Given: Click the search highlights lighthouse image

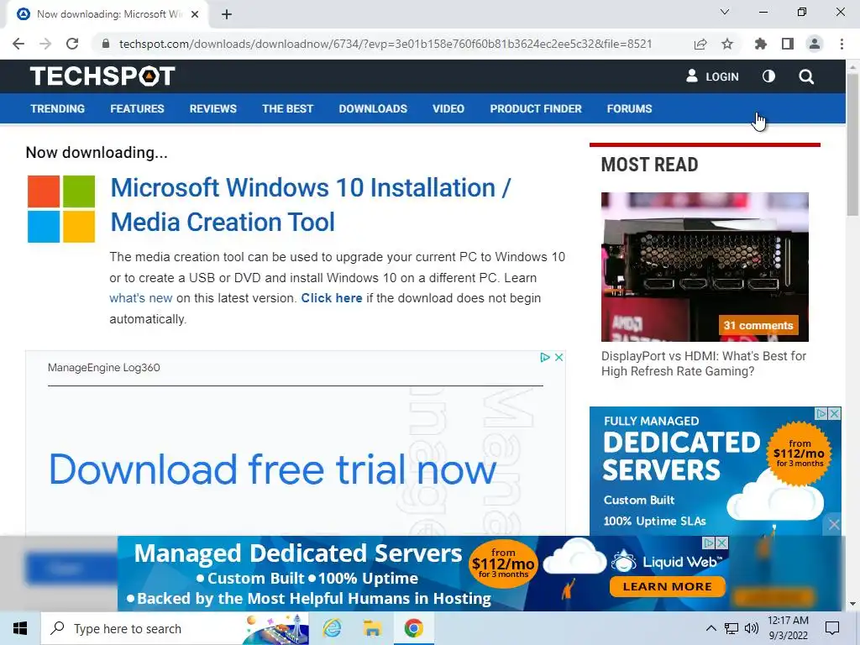Looking at the screenshot, I should click(x=276, y=628).
